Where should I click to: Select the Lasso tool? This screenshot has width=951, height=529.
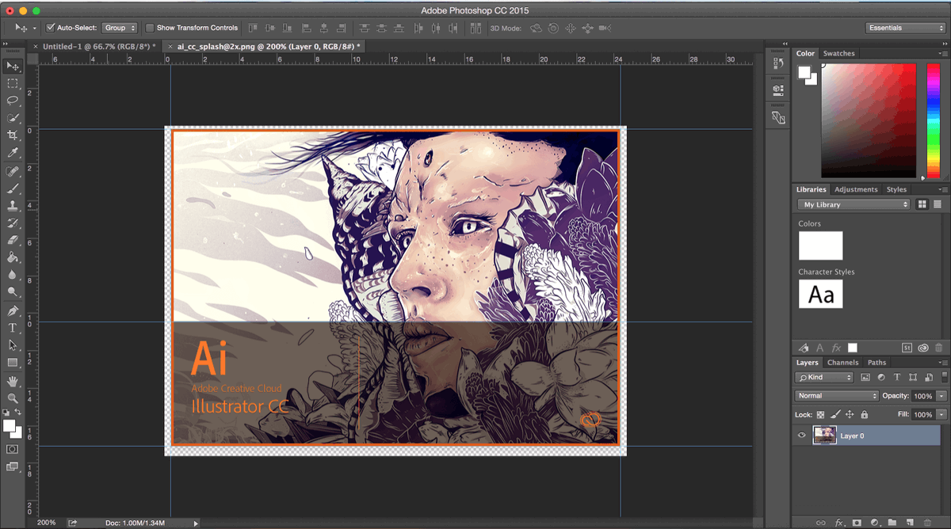(13, 101)
